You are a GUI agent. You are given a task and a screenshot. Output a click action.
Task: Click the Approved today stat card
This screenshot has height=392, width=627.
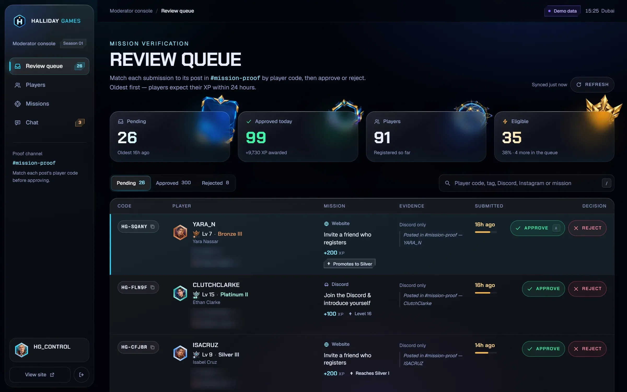(298, 137)
